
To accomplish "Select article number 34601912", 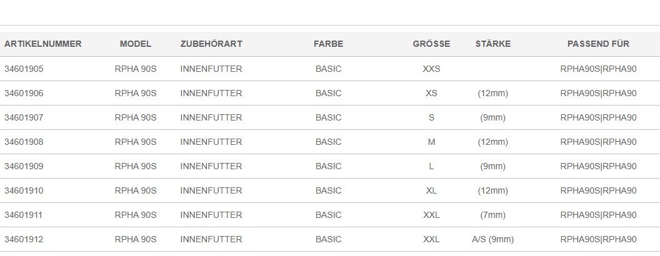I will (x=24, y=240).
